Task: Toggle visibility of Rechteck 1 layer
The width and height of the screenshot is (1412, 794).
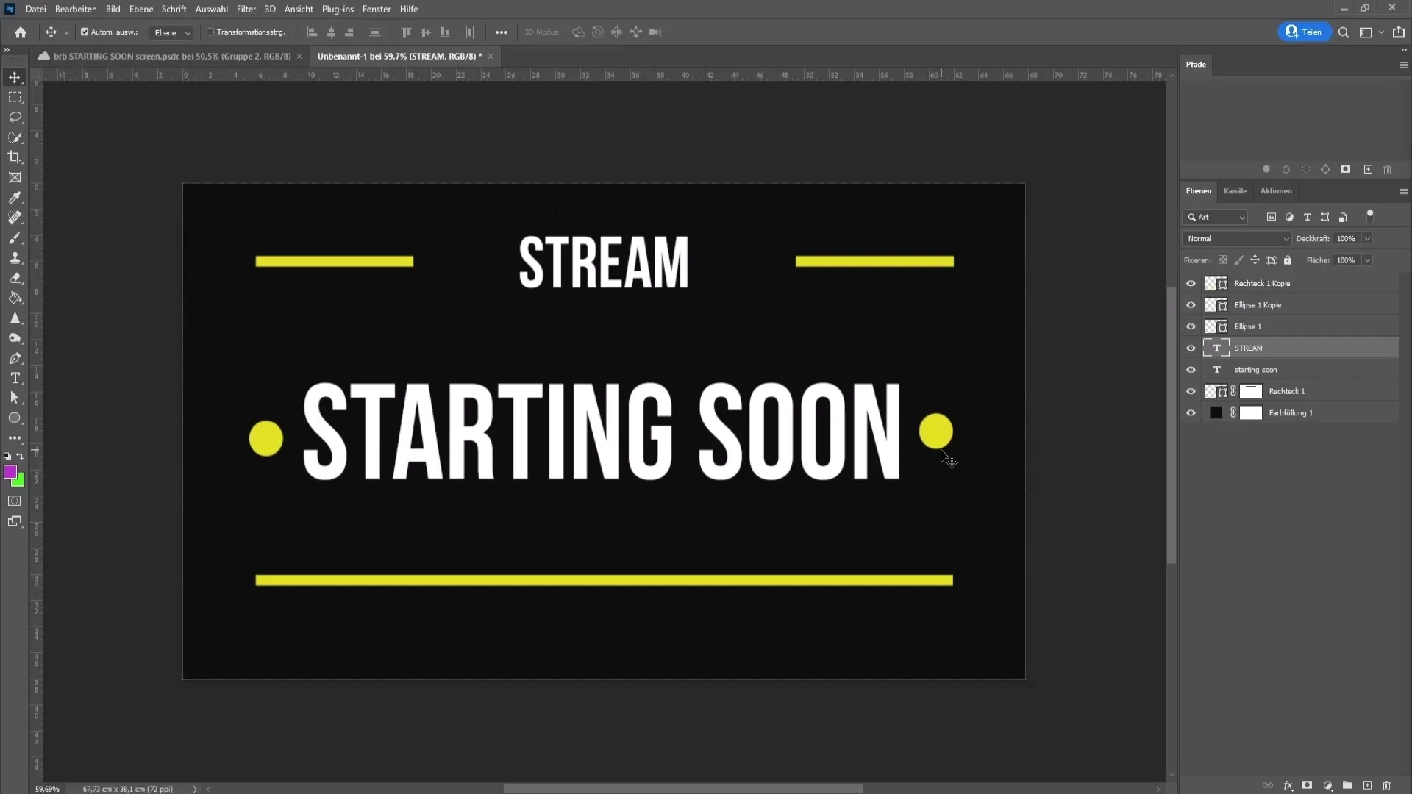Action: [1191, 390]
